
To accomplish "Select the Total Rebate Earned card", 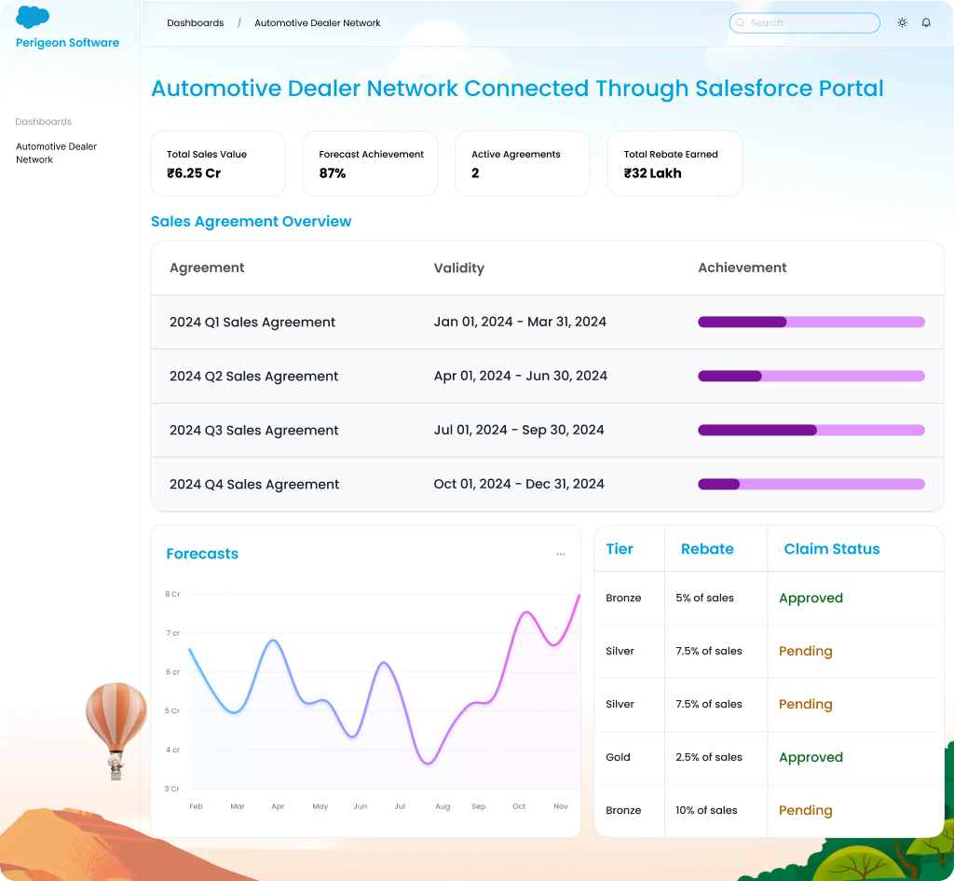I will (x=675, y=164).
